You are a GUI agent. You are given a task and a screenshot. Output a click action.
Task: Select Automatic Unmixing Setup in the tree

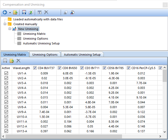[41, 43]
